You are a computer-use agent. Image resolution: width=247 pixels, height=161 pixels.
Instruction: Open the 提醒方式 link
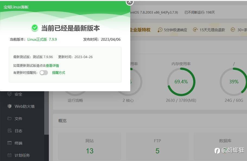pos(58,72)
